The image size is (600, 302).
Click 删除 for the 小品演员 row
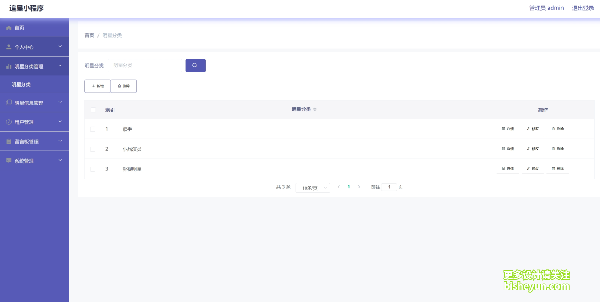(558, 149)
